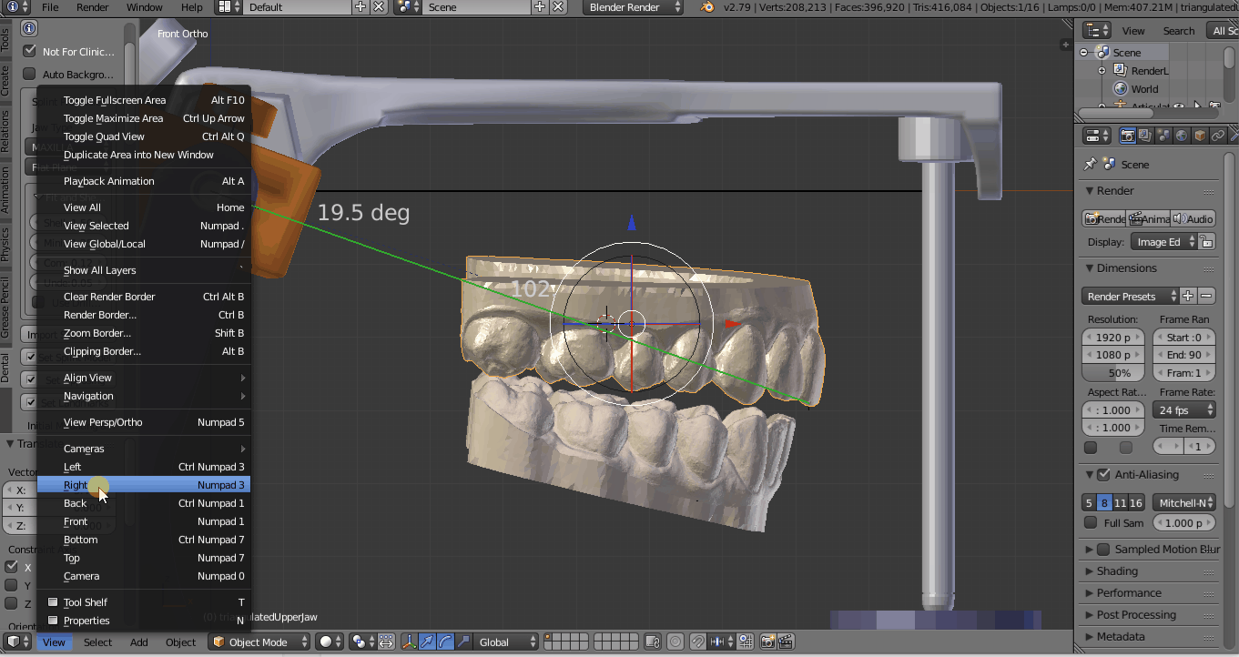Open the viewport shading mode selector
Image resolution: width=1239 pixels, height=657 pixels.
click(330, 642)
